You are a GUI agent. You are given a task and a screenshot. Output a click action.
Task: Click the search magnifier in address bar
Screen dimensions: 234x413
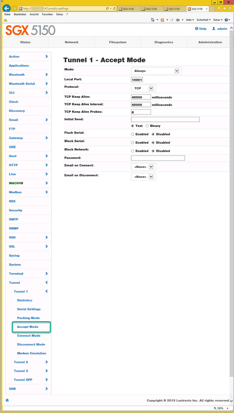tap(107, 9)
